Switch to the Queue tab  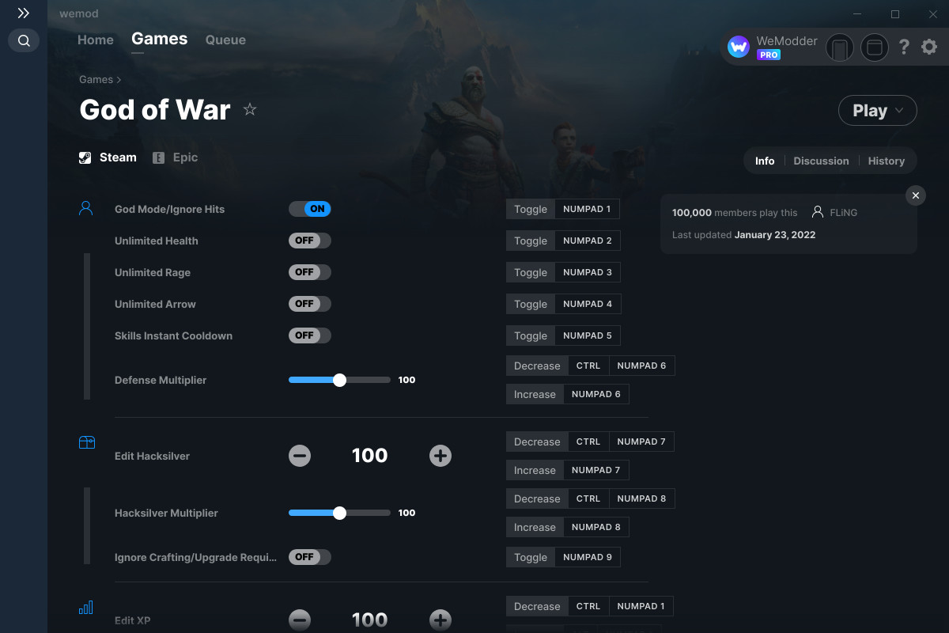click(x=225, y=40)
